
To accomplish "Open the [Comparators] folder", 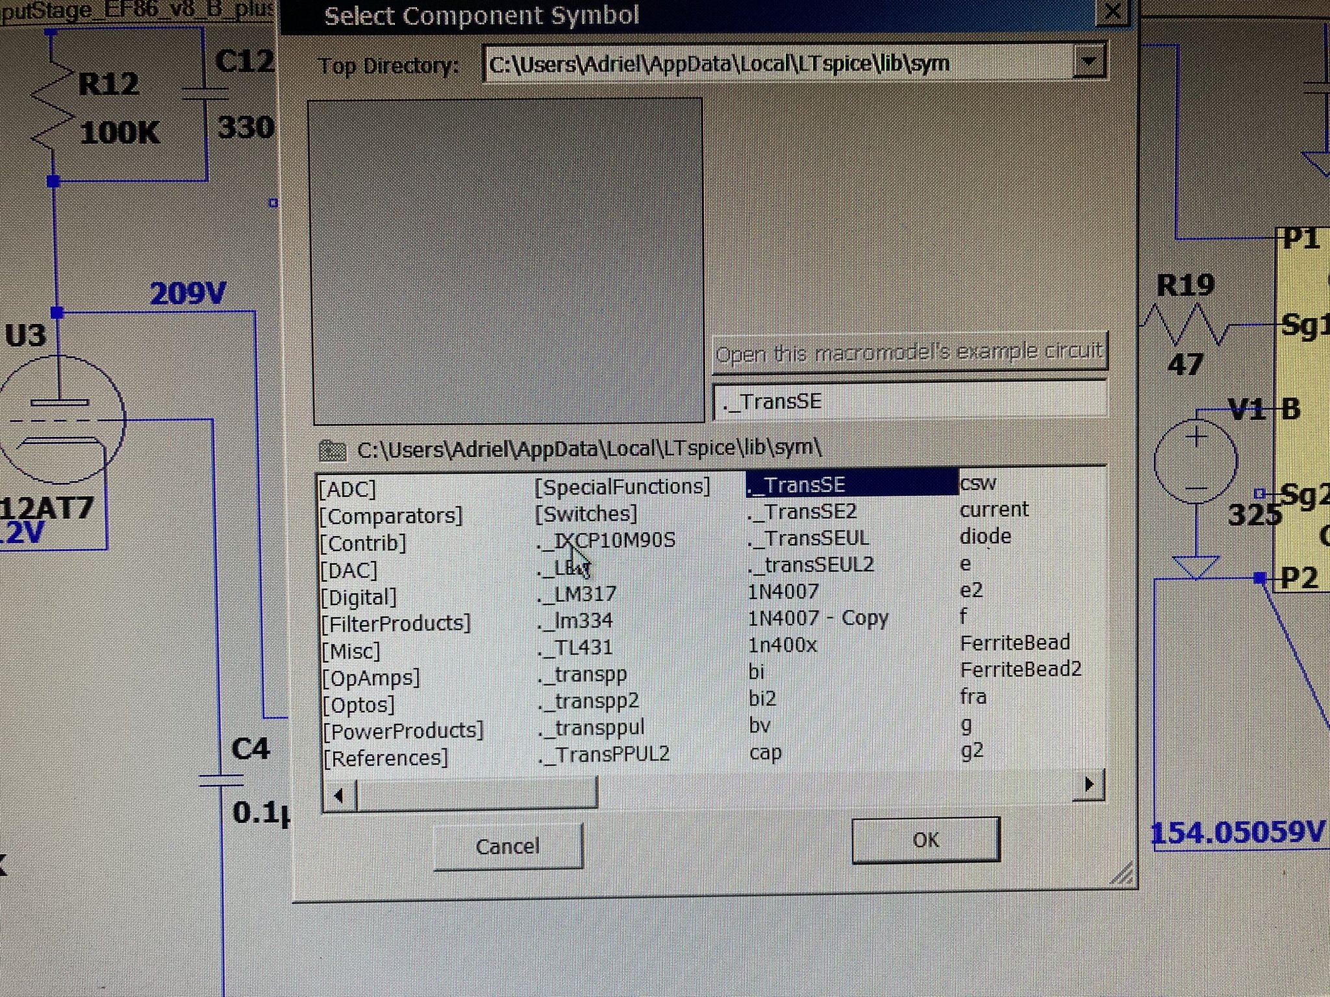I will [x=391, y=516].
